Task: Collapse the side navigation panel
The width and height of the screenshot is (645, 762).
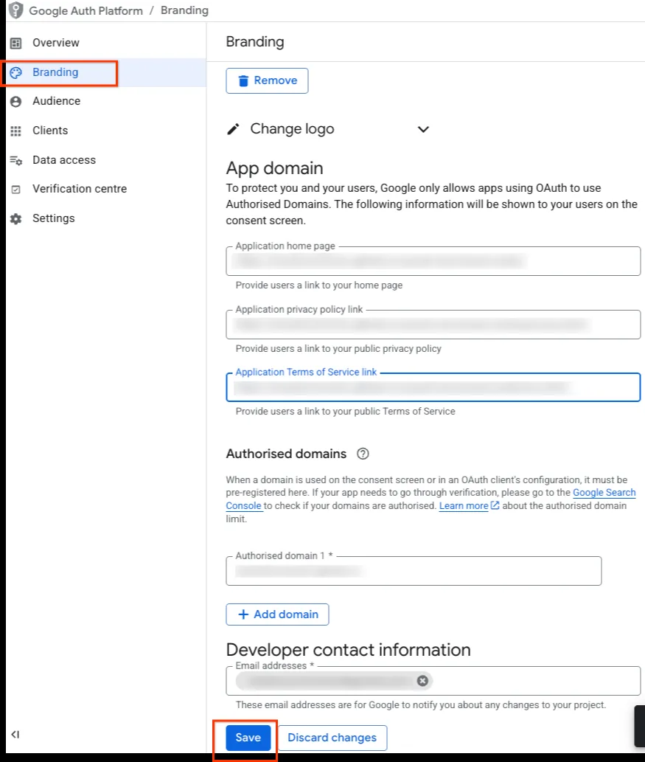Action: click(x=15, y=734)
